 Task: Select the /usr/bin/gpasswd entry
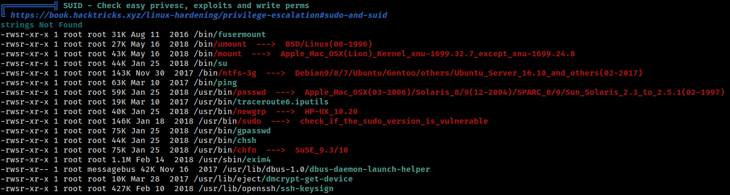tap(232, 130)
